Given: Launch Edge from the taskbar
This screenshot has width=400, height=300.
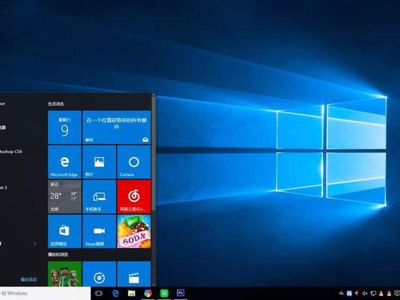Looking at the screenshot, I should pos(115,293).
